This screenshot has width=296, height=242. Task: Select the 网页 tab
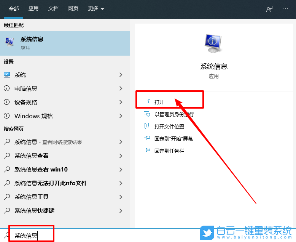click(x=73, y=9)
